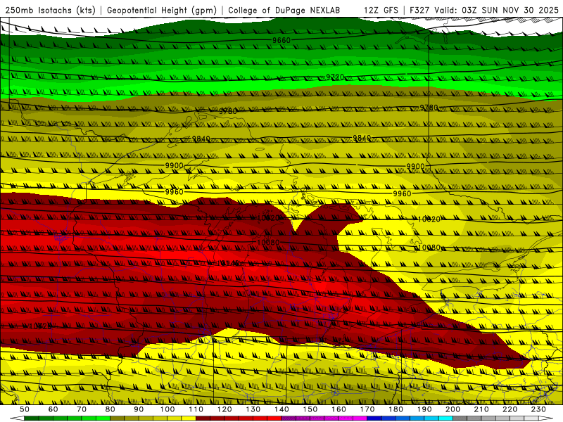
Task: Select the "Geopotential Height (gpm)" header label
Action: click(162, 10)
